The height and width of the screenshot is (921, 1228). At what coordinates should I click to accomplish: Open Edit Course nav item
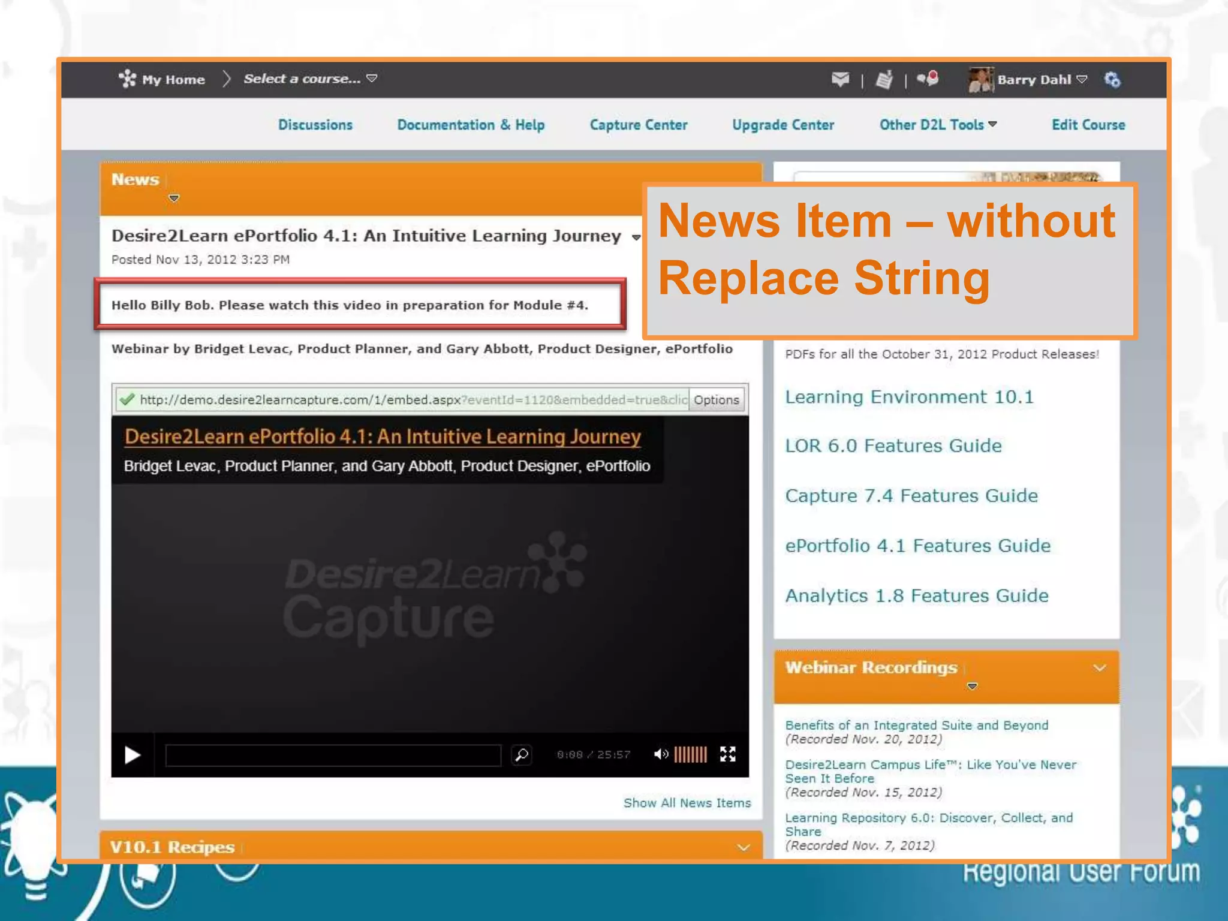[x=1088, y=125]
